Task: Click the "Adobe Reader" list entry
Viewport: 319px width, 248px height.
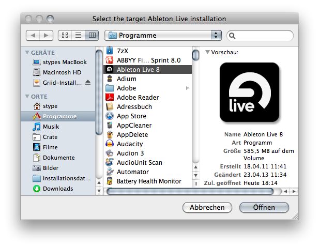Action: coord(148,97)
